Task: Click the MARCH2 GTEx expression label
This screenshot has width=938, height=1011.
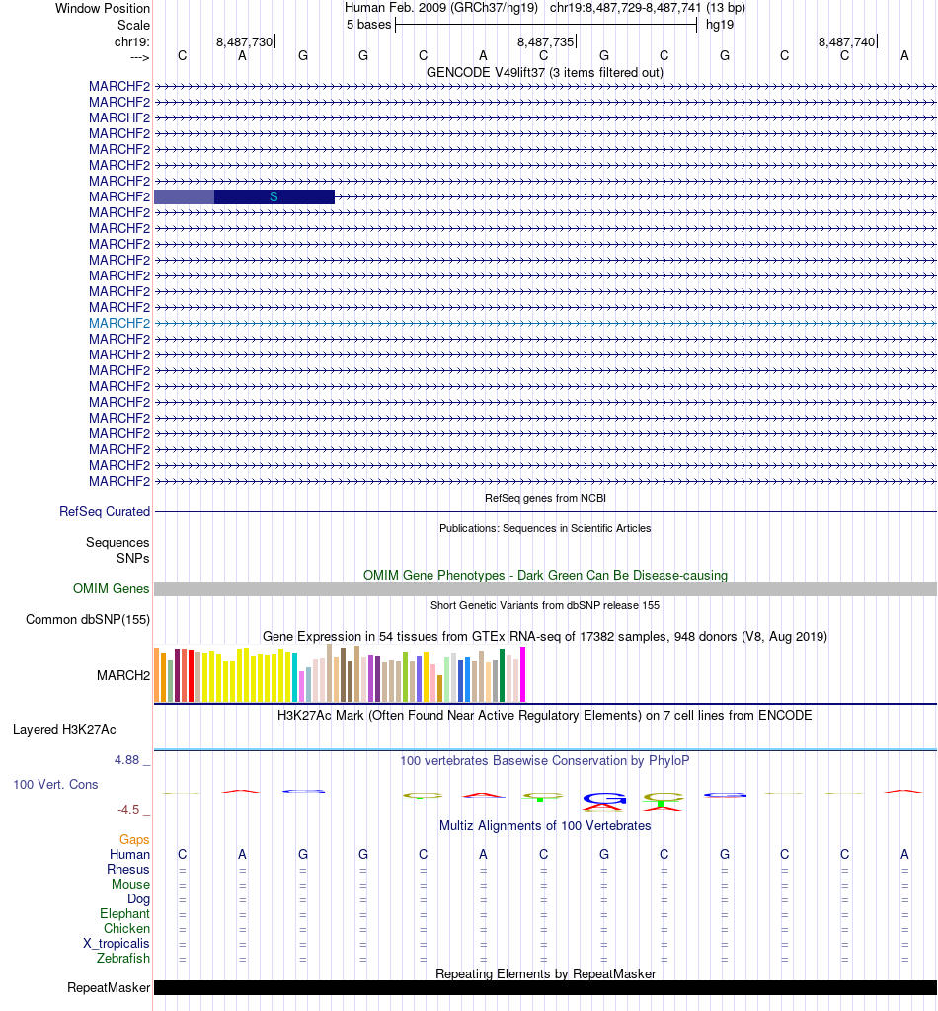Action: tap(123, 675)
